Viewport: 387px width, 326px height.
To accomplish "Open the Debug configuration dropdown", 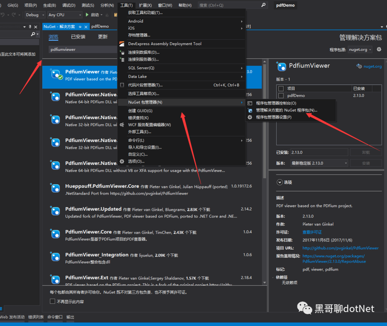I will 35,15.
